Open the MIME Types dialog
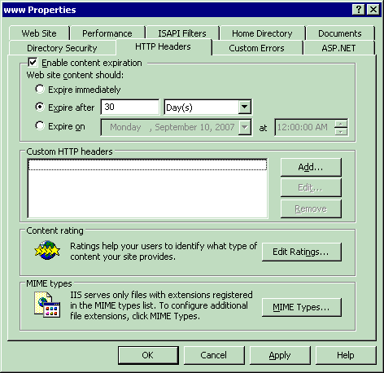The image size is (384, 373). tap(301, 307)
